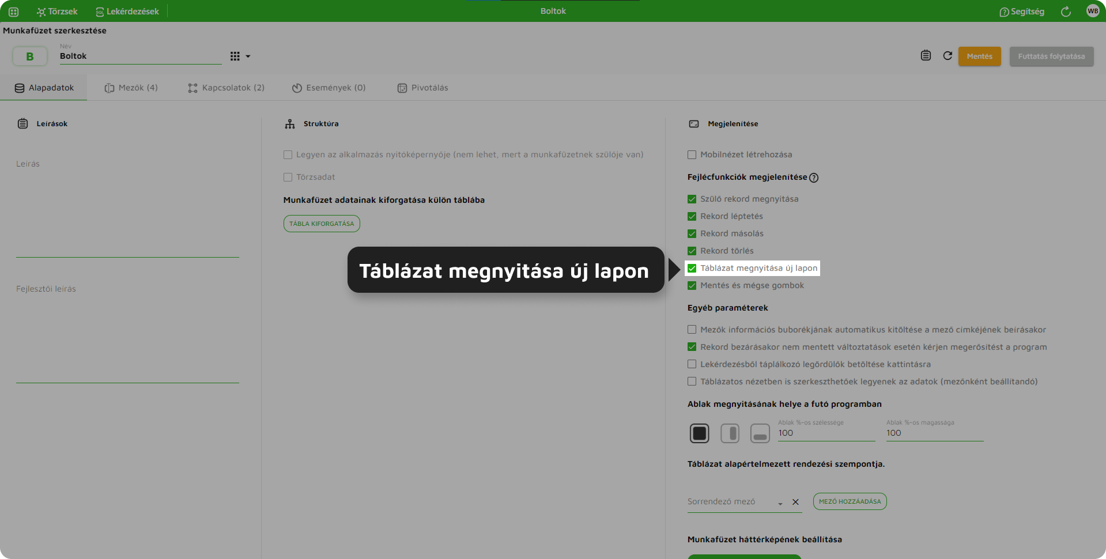Uncheck Rekord bezárásakor megerősítést kérjen option

click(692, 347)
